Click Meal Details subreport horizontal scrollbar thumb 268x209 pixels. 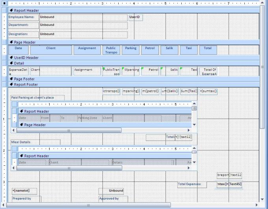point(69,168)
